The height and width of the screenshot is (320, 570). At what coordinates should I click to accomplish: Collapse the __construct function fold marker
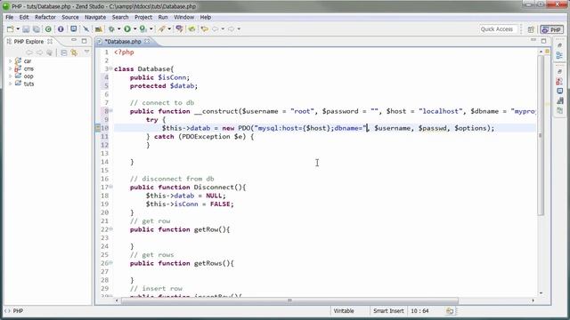[x=110, y=110]
